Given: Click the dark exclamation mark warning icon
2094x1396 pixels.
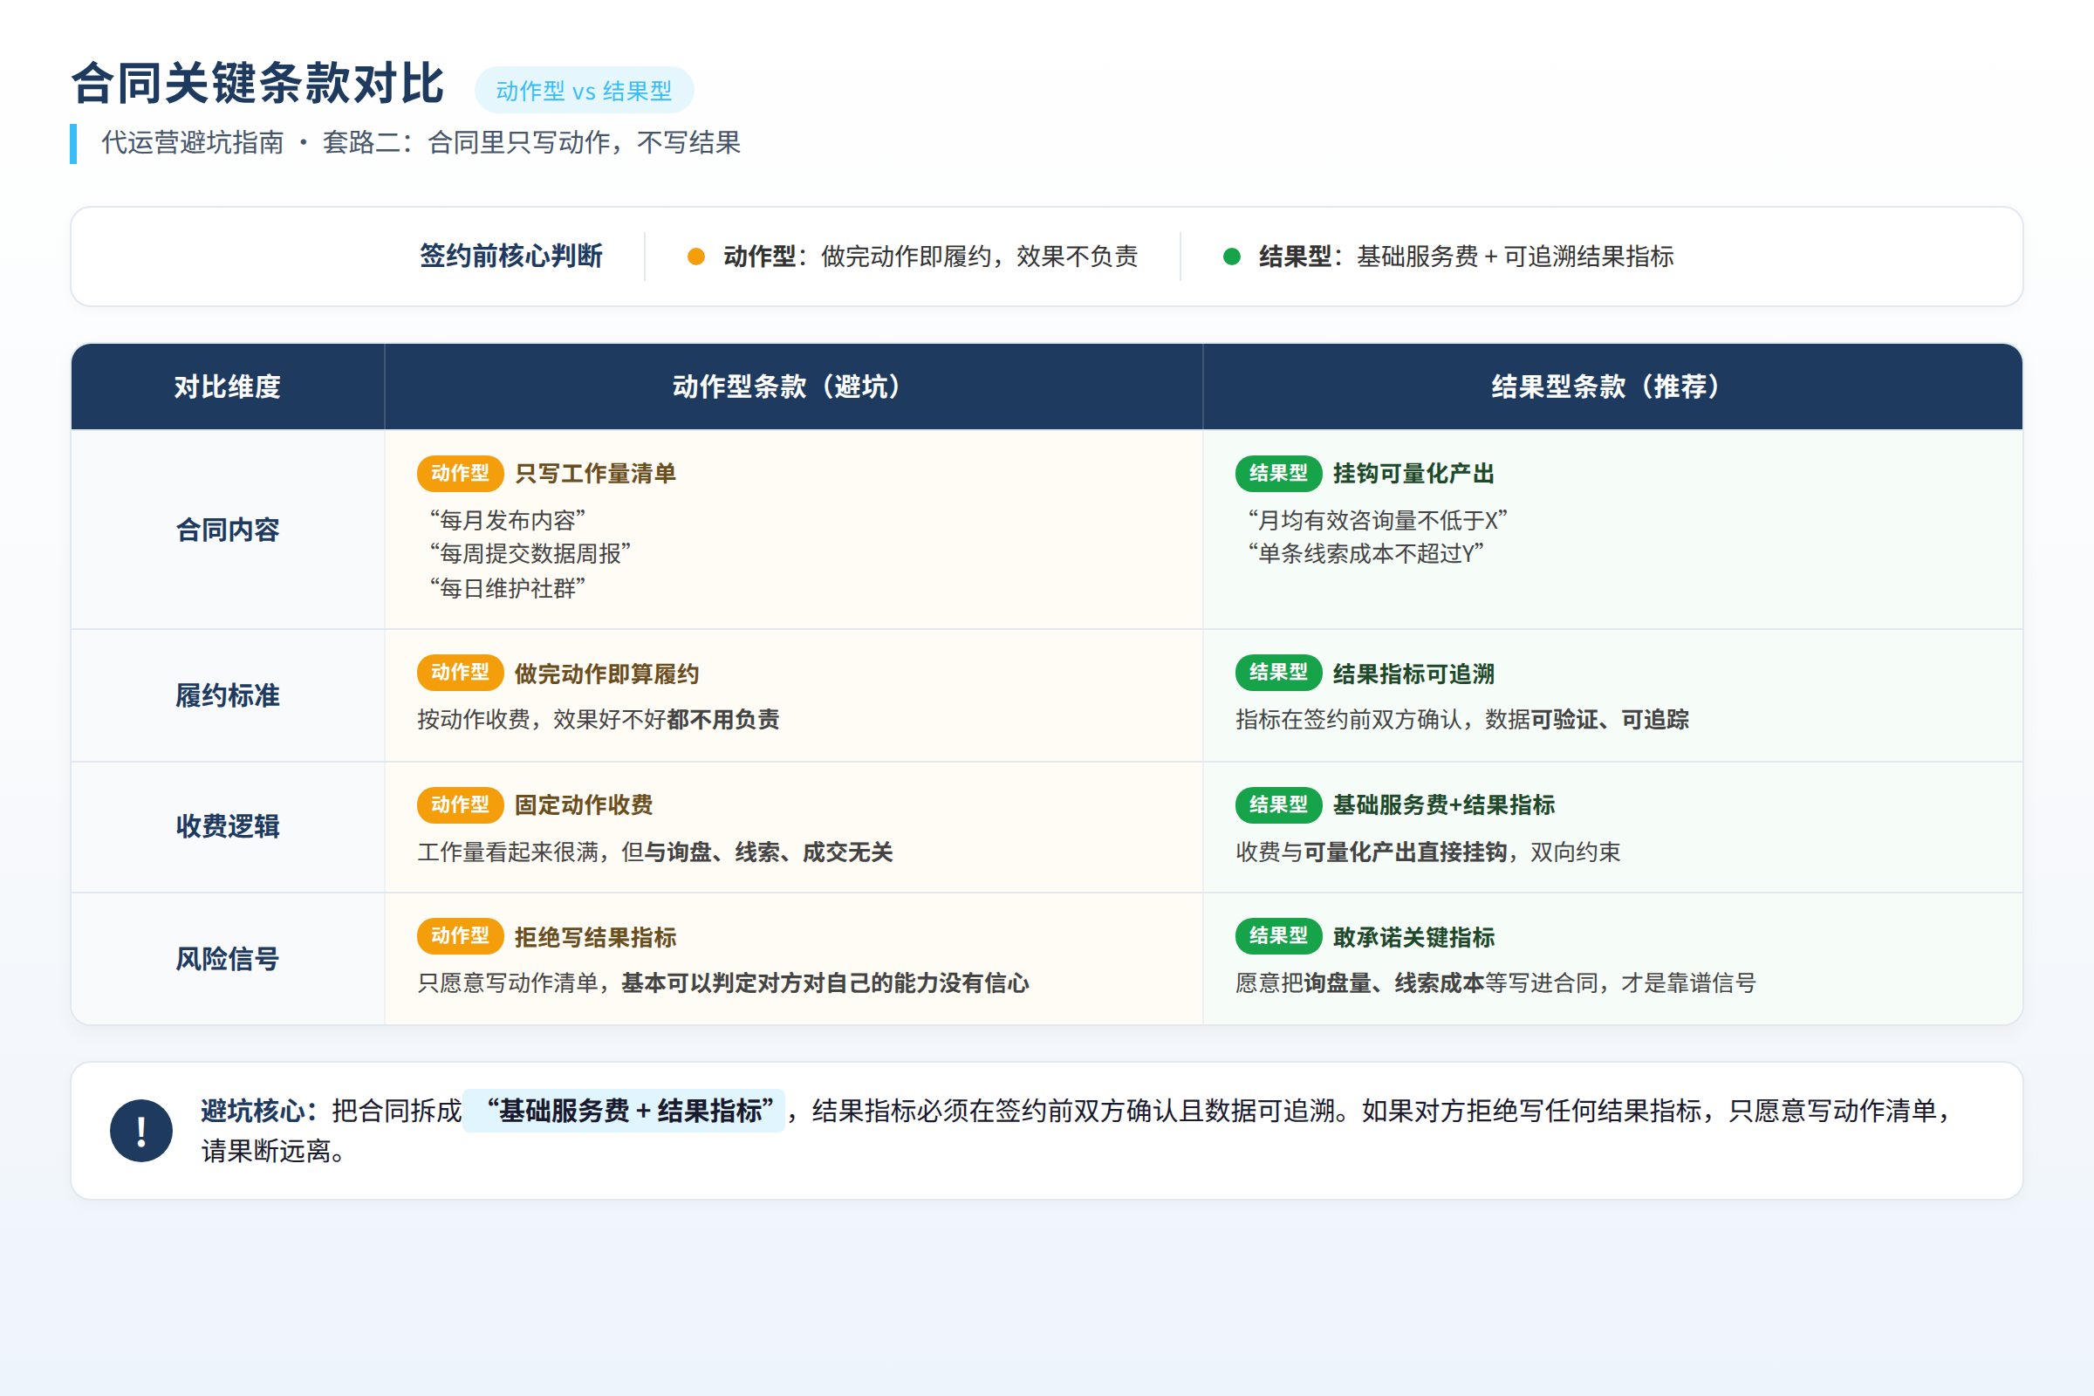Looking at the screenshot, I should [x=140, y=1130].
